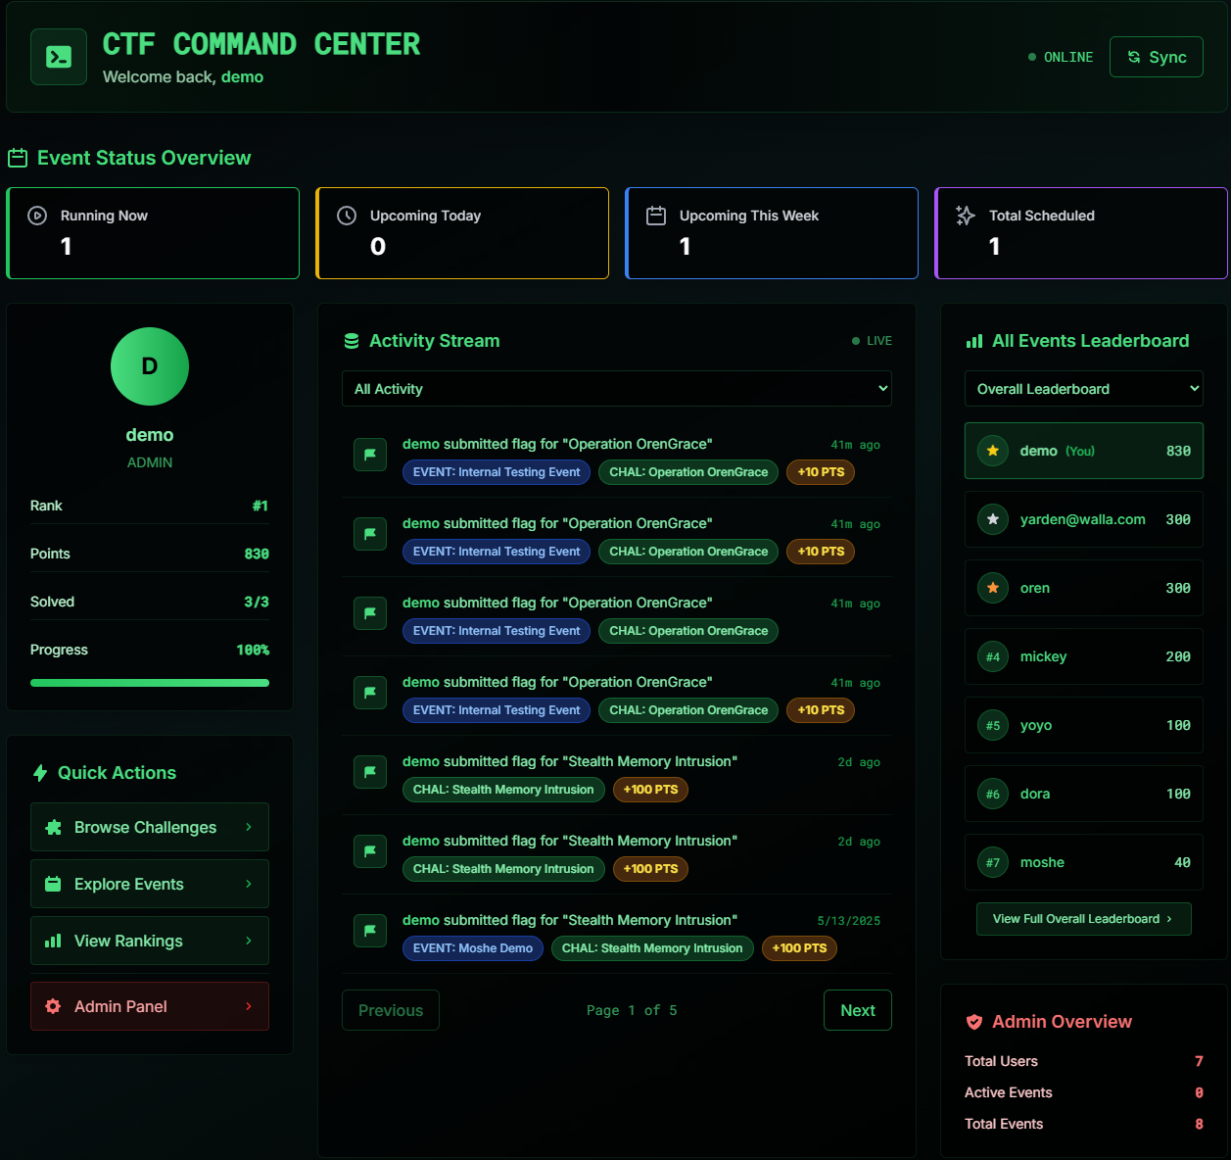Image resolution: width=1231 pixels, height=1160 pixels.
Task: Click the green D avatar circle
Action: click(150, 366)
